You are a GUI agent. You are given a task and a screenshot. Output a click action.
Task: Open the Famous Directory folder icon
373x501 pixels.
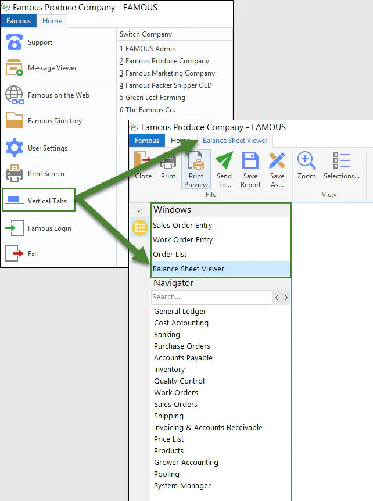15,120
